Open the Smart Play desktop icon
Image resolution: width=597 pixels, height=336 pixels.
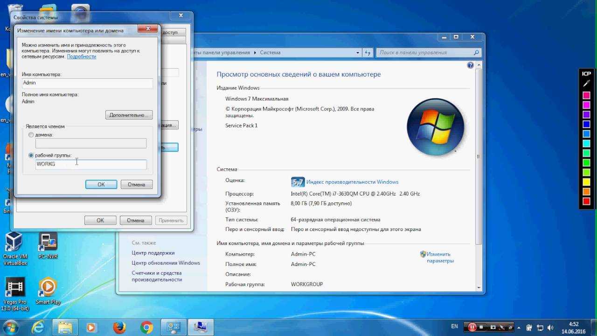(x=48, y=291)
